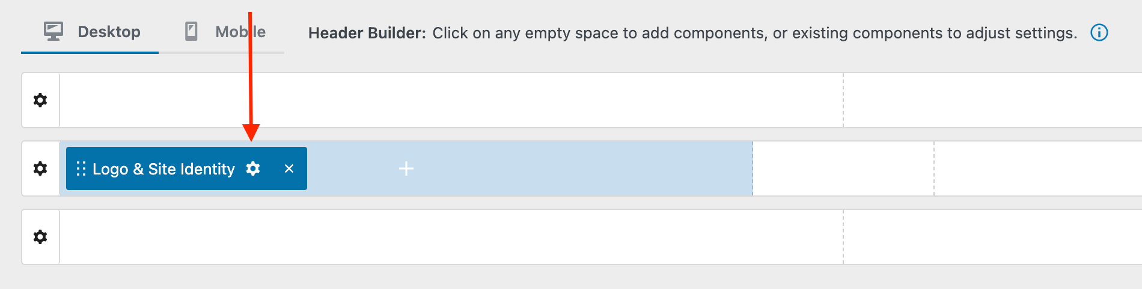
Task: Switch to the Desktop tab label
Action: click(109, 32)
